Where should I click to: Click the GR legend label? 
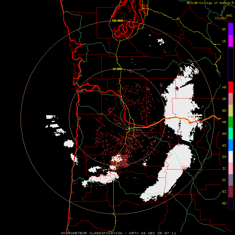224,99
